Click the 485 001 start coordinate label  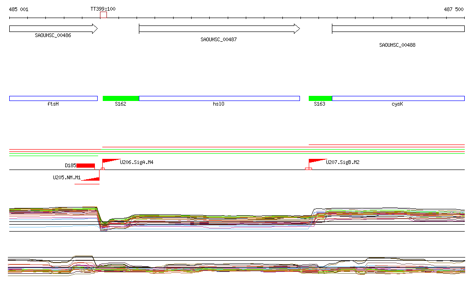point(19,9)
